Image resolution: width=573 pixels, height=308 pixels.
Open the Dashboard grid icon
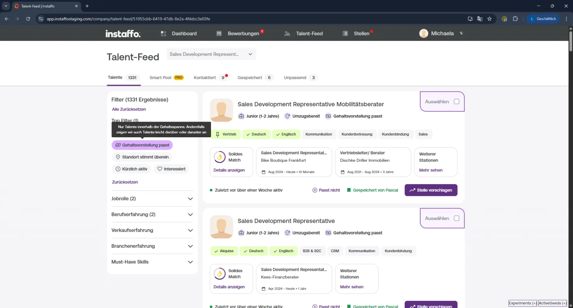point(164,33)
